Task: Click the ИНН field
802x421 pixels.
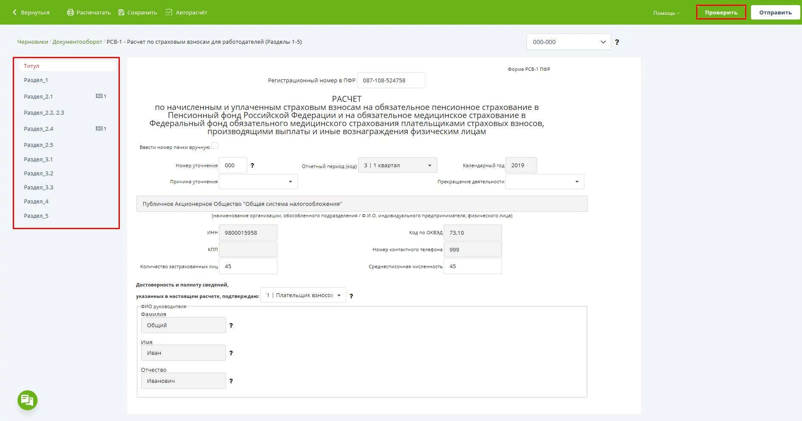Action: [x=248, y=233]
